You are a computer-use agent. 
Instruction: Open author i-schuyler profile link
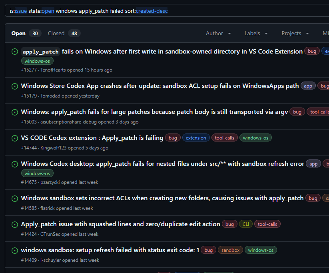(x=50, y=260)
